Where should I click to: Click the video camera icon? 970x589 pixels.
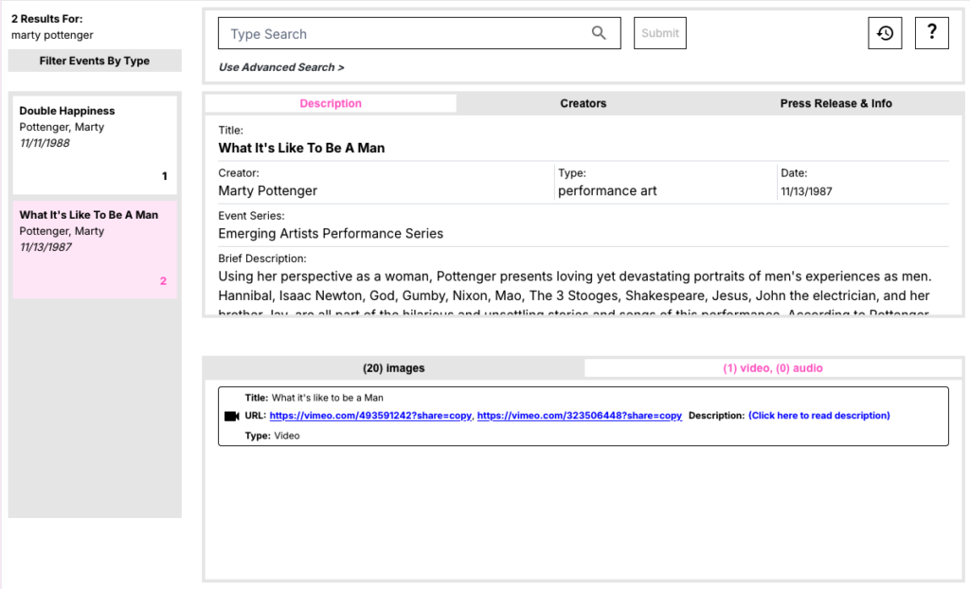[231, 416]
